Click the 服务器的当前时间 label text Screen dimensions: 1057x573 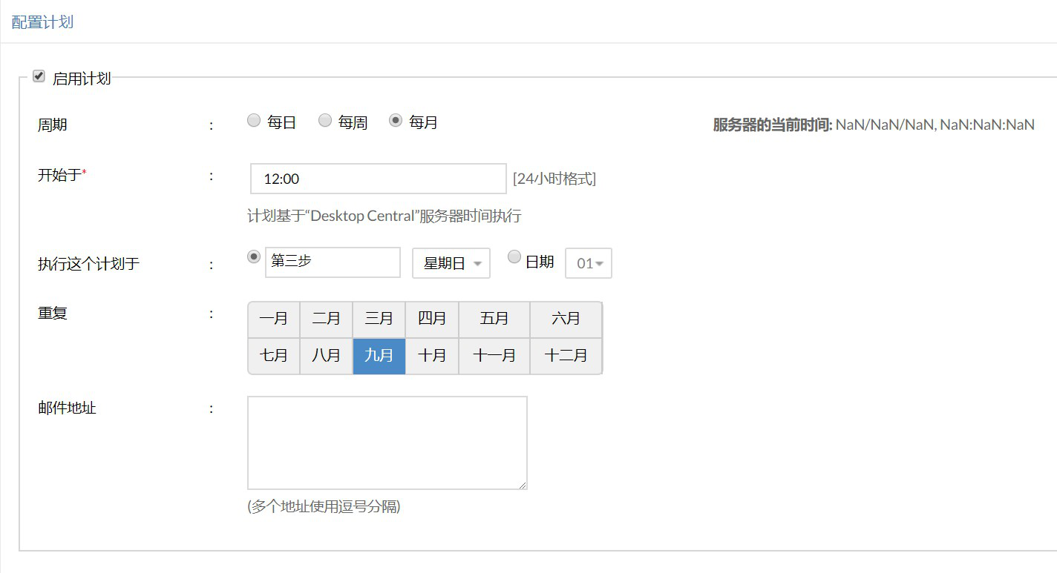coord(772,125)
